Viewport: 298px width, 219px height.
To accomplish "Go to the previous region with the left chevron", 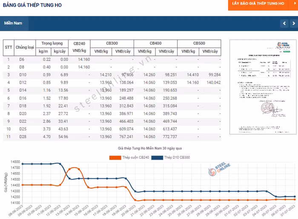I will pyautogui.click(x=284, y=23).
